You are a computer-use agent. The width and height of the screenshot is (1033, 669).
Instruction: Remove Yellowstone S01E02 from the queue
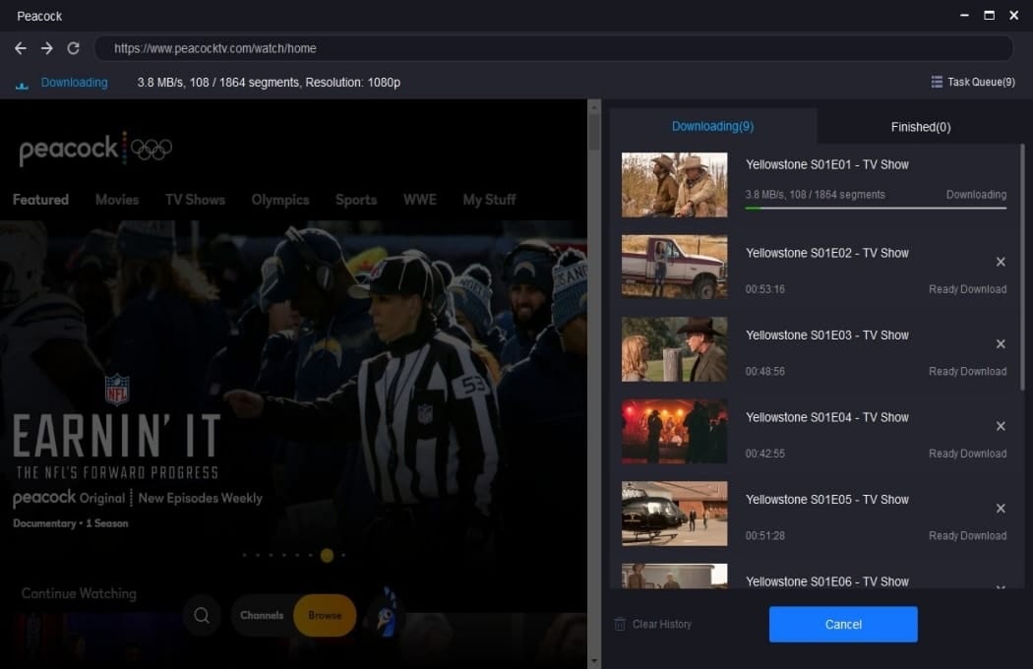click(1001, 262)
